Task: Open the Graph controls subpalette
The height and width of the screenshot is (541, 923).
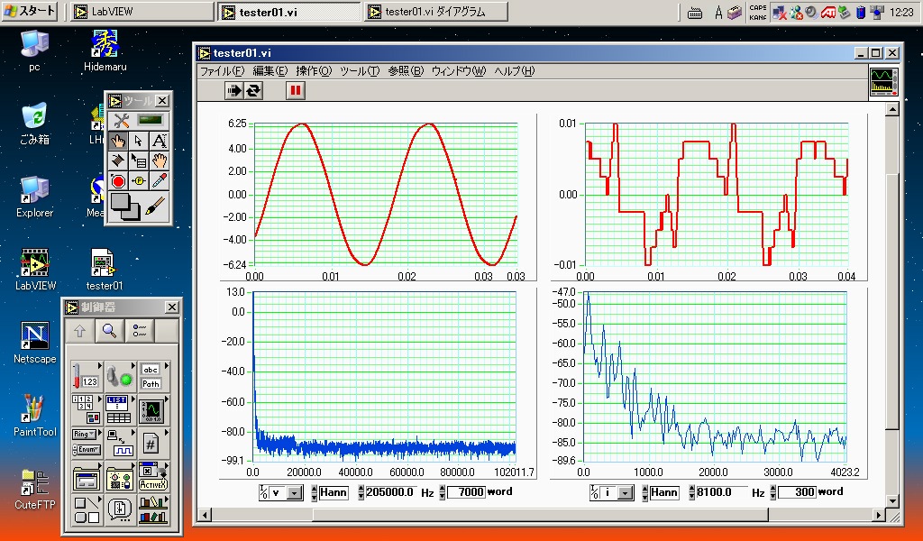Action: coord(151,410)
